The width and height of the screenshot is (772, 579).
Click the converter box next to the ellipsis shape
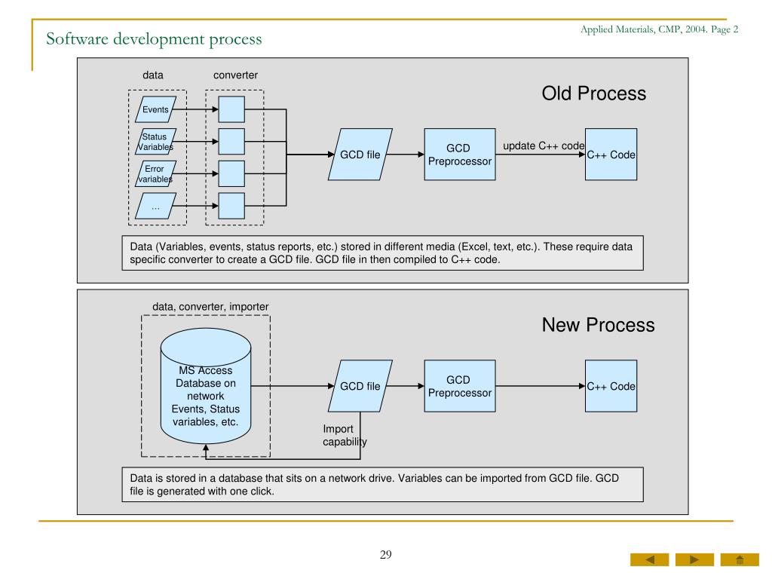tap(231, 206)
